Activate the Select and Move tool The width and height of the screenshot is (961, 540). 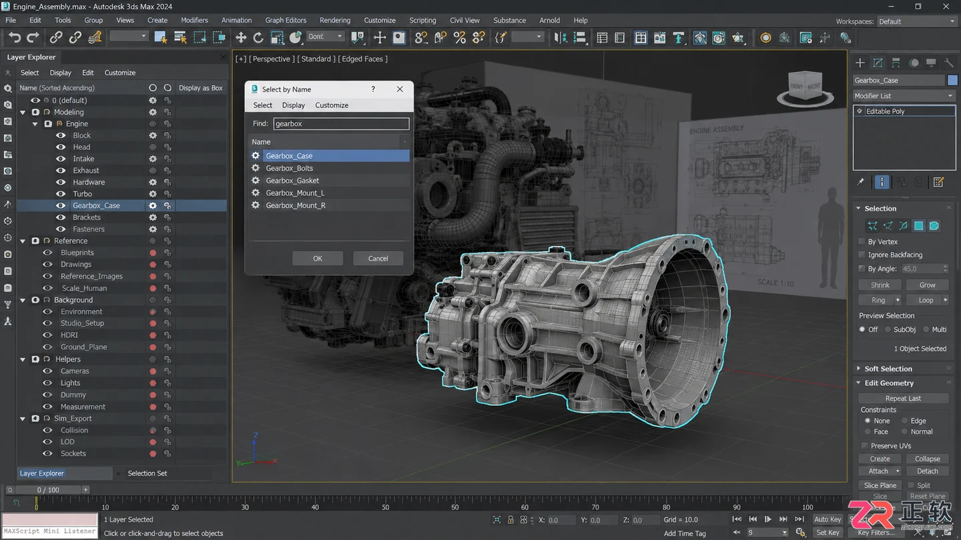click(241, 37)
